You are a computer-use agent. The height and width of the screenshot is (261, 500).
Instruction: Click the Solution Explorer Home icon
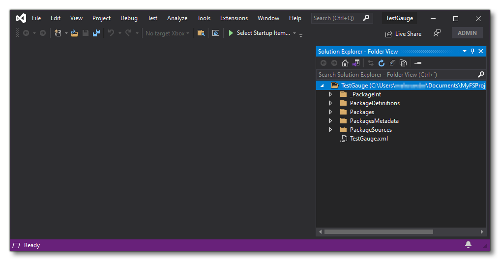[345, 63]
